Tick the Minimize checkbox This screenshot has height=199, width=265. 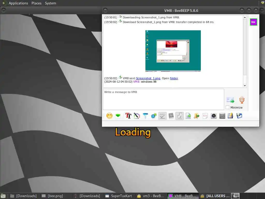point(227,108)
